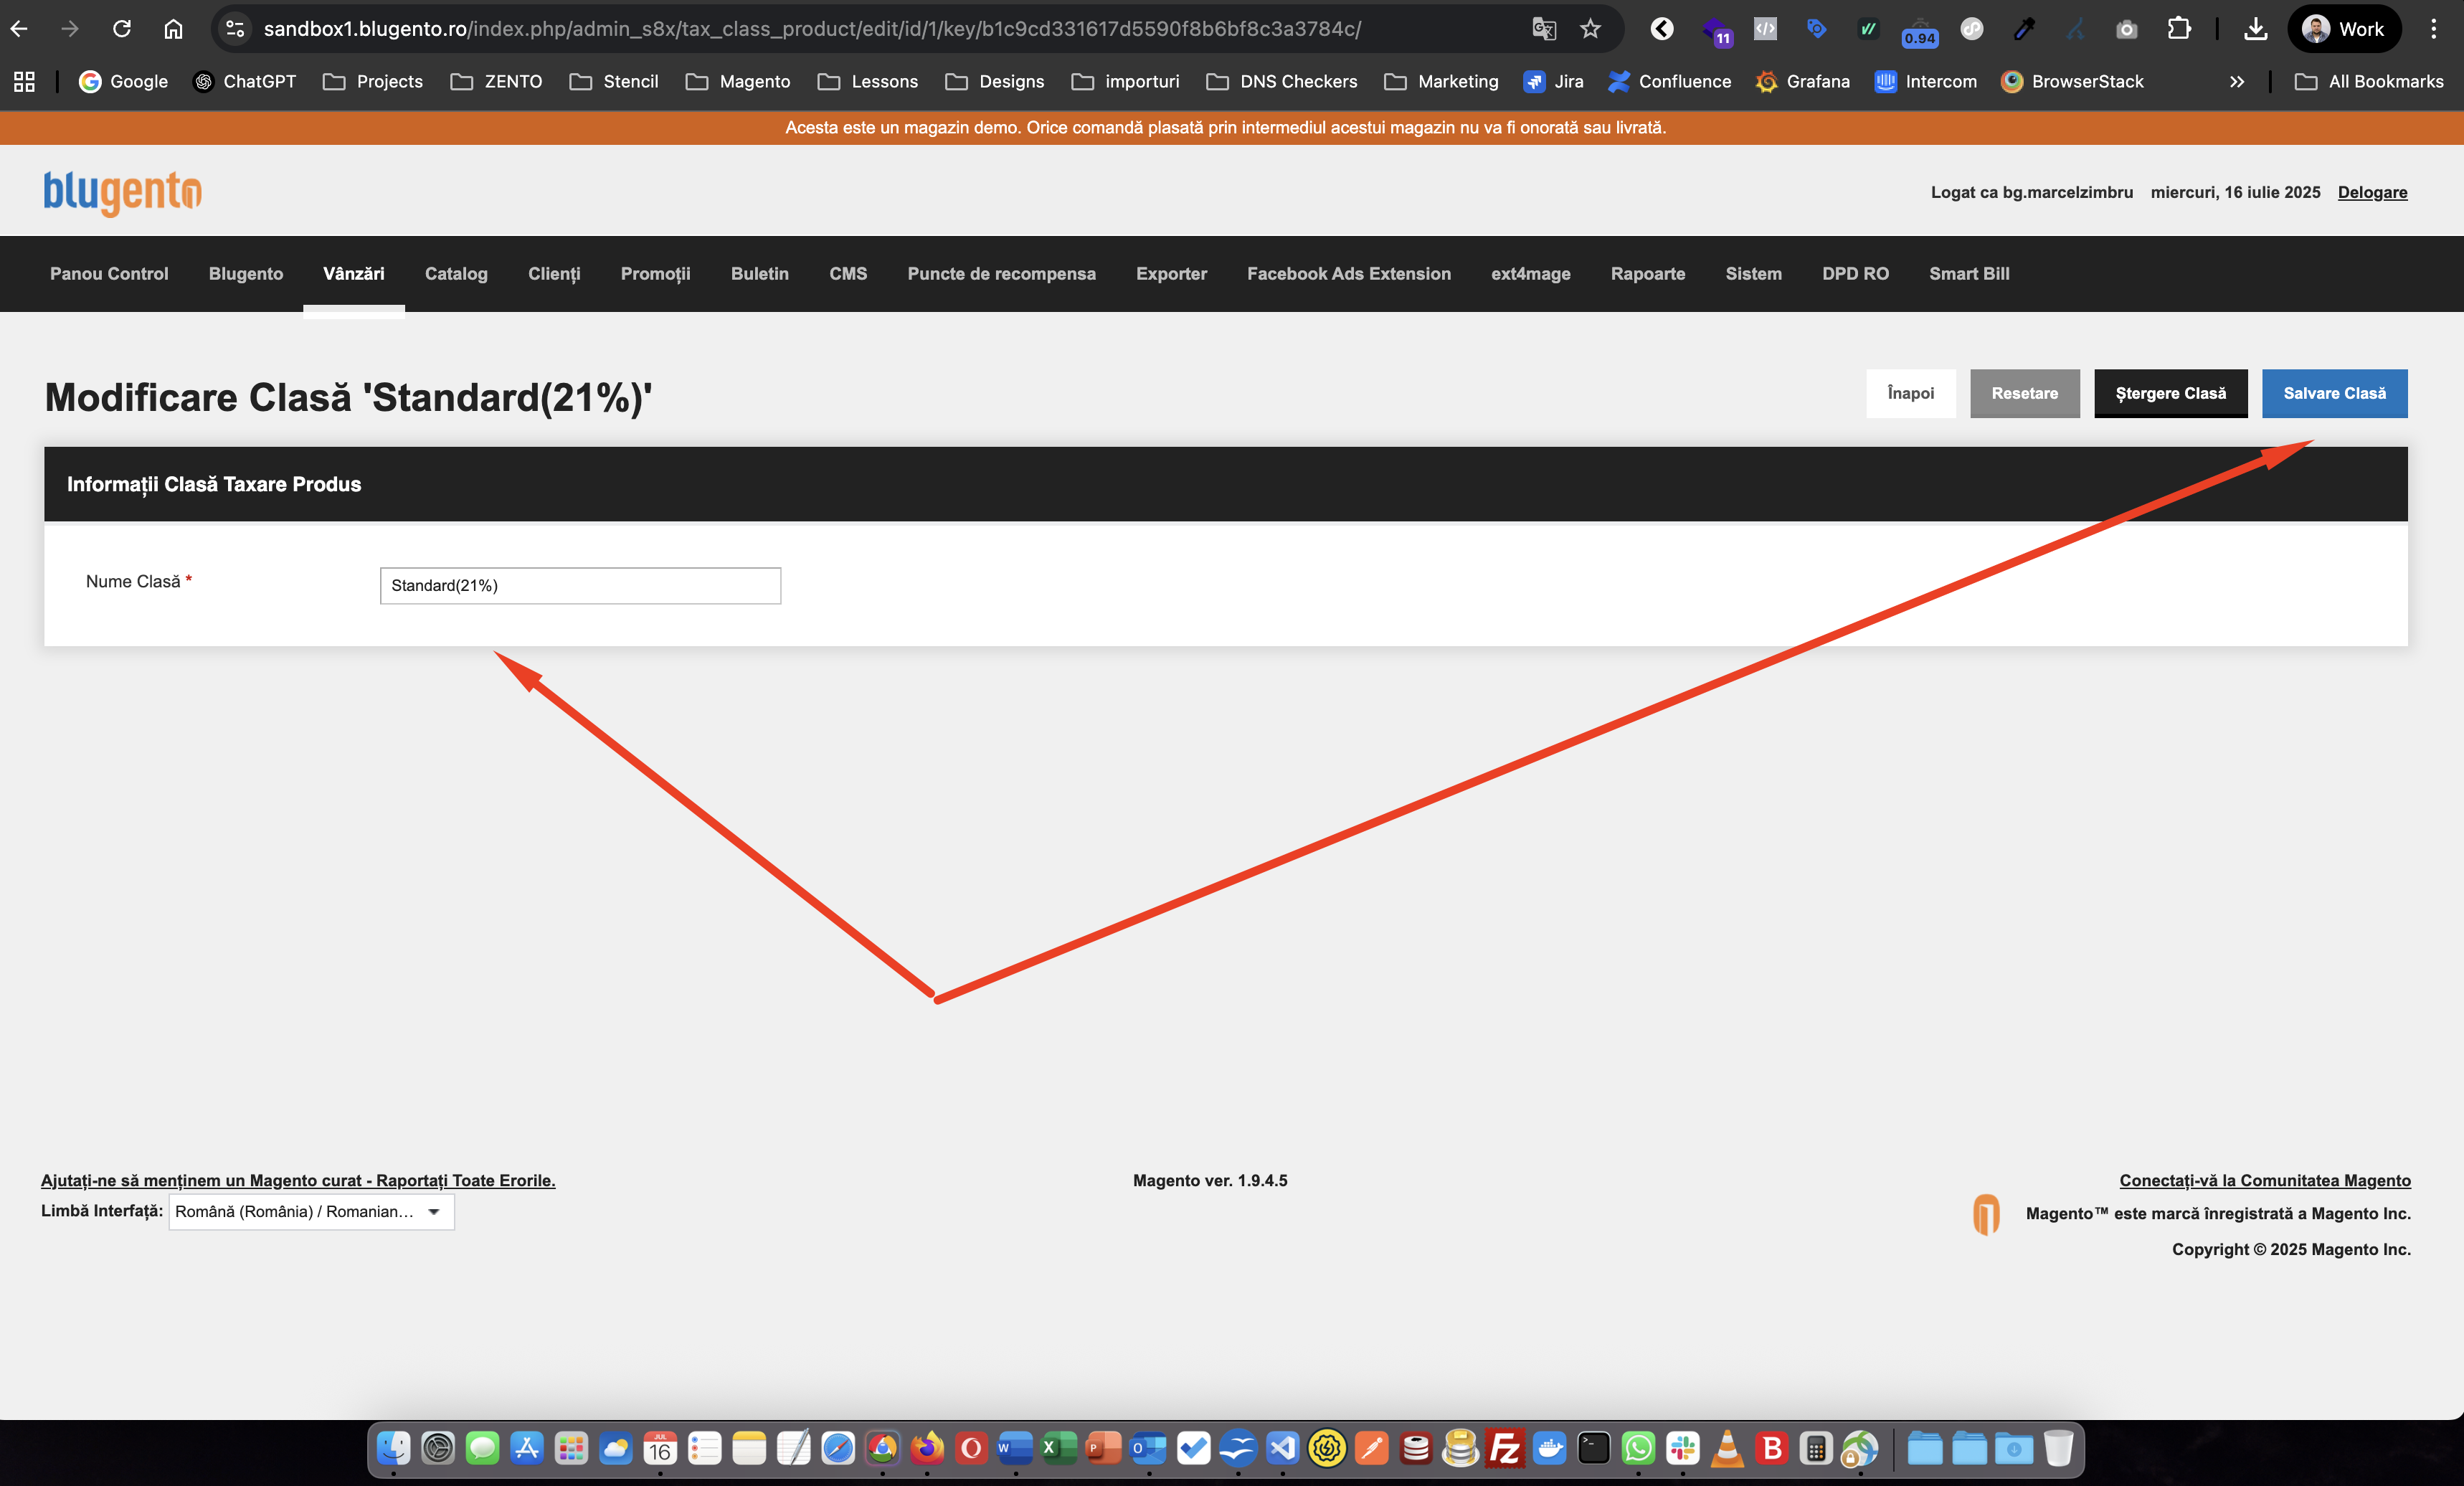
Task: Click the Delogare link
Action: 2372,192
